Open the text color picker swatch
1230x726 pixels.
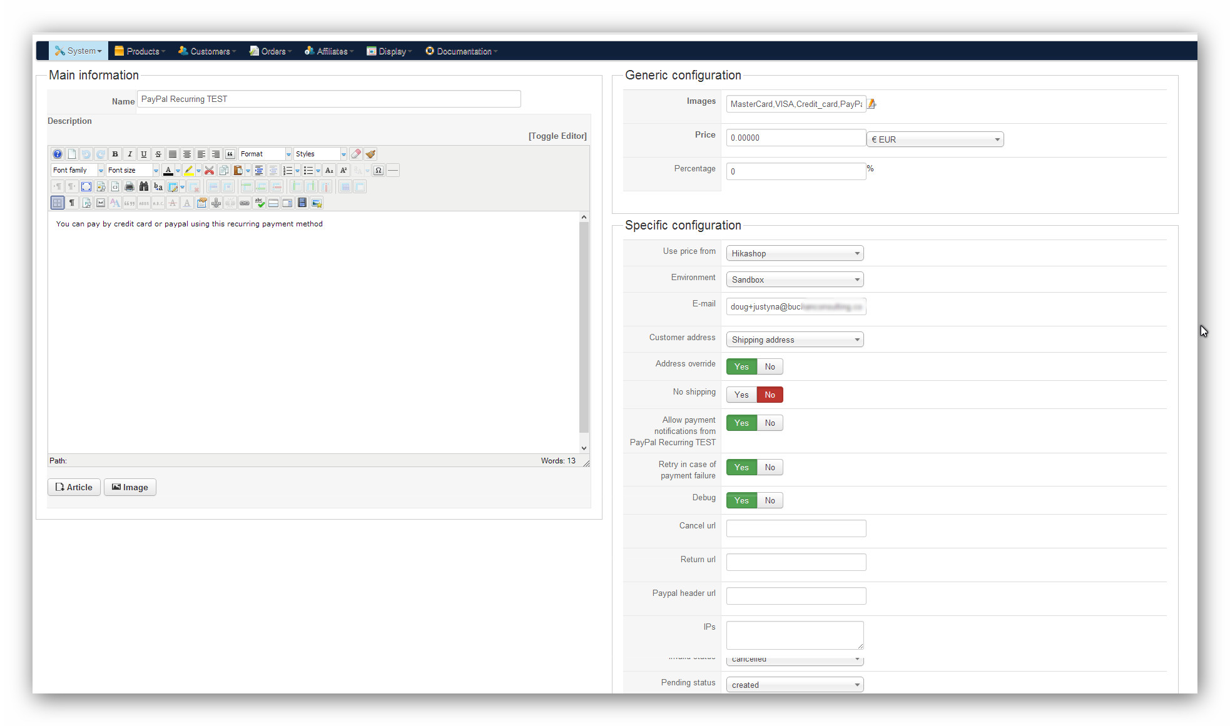coord(168,170)
